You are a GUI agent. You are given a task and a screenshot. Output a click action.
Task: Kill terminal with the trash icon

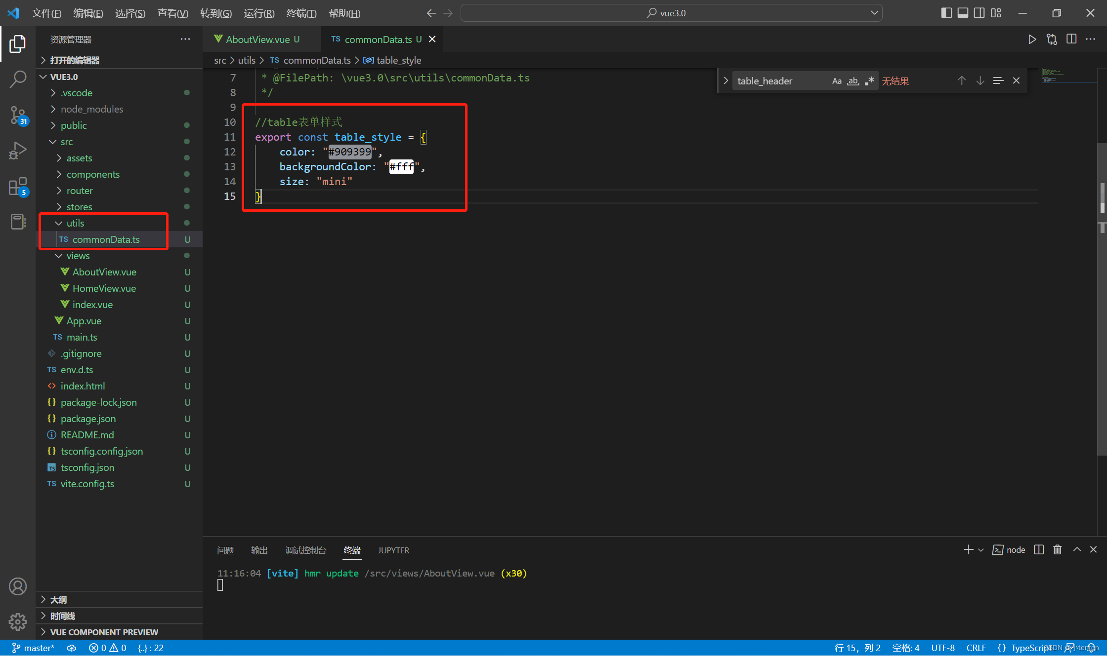[x=1058, y=550]
